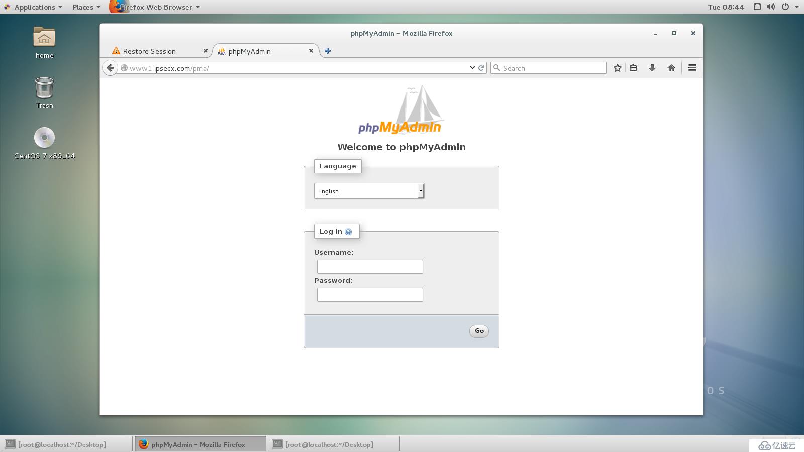Go back with the browser back arrow
This screenshot has height=452, width=804.
(x=110, y=68)
